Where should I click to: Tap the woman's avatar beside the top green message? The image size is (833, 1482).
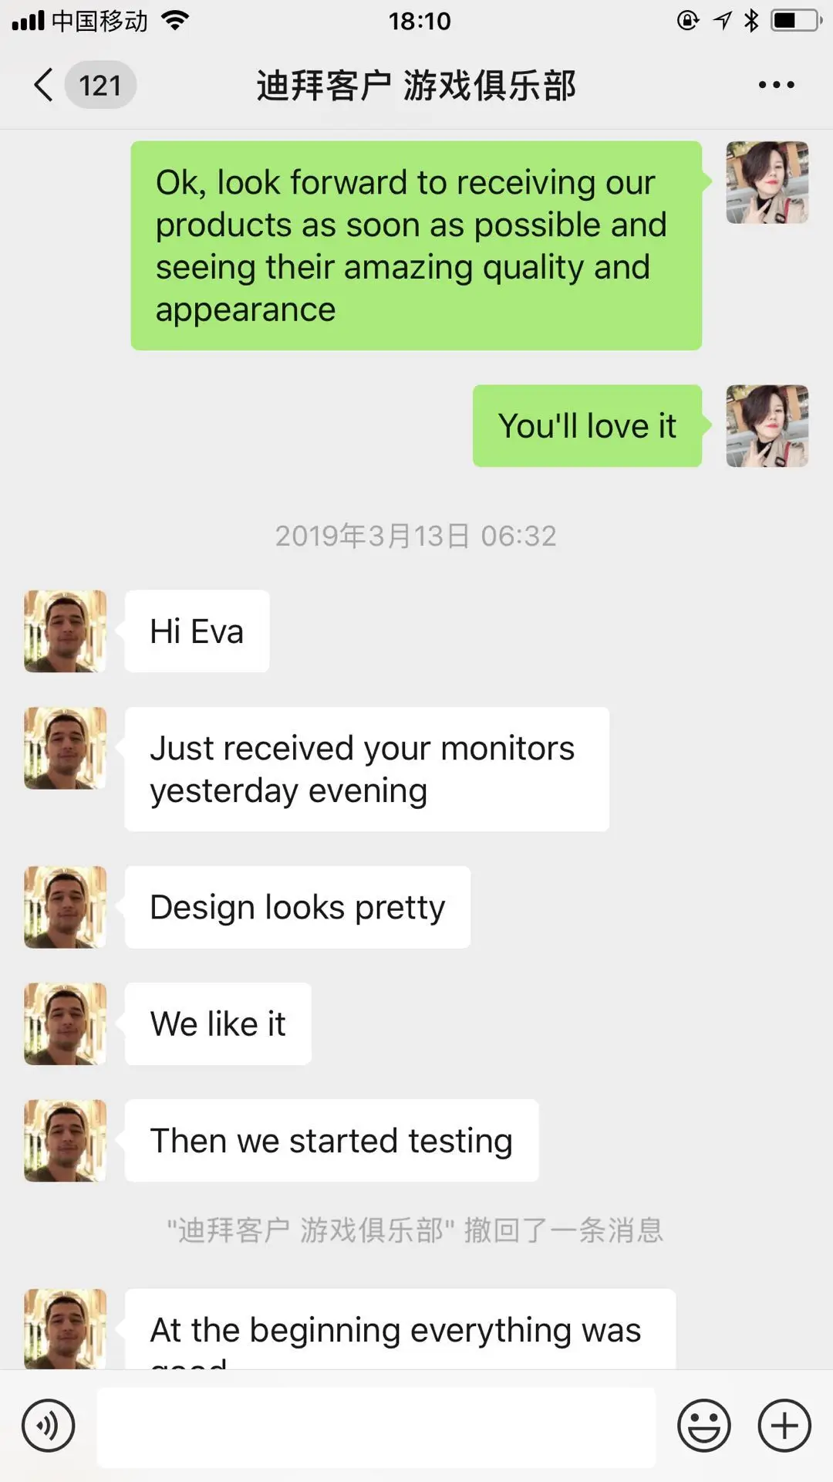tap(767, 182)
